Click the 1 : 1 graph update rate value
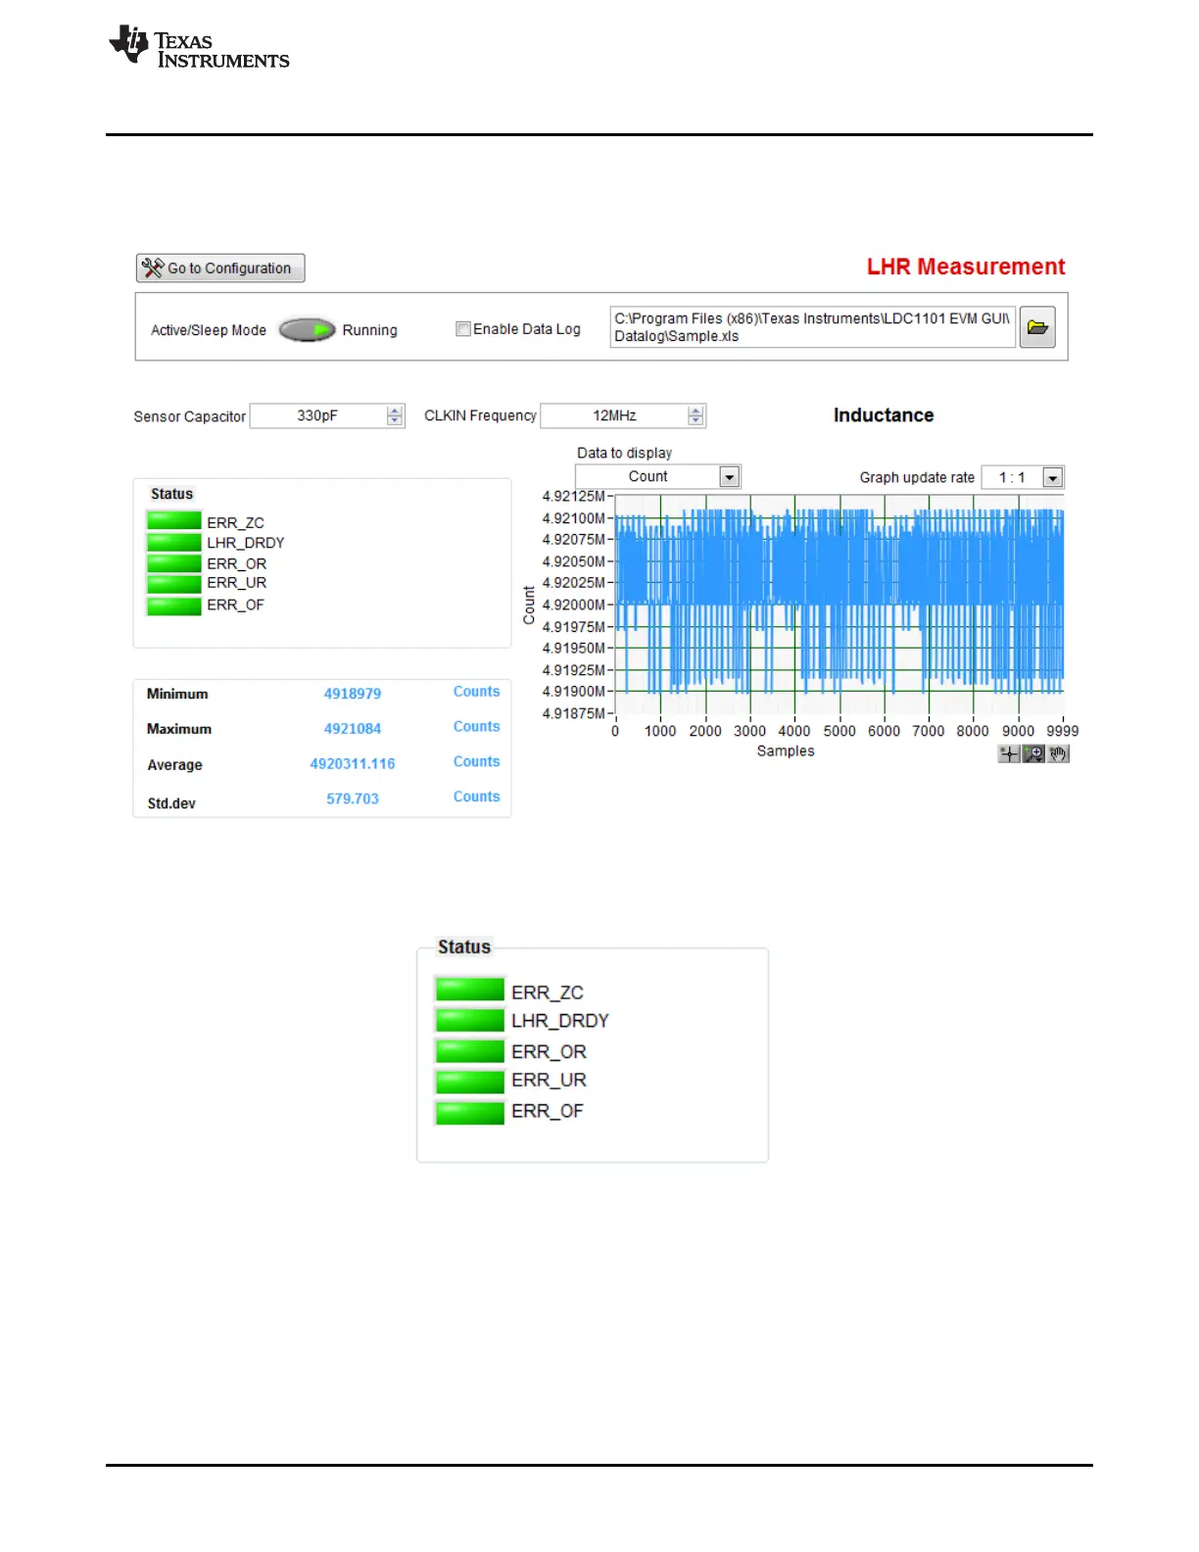This screenshot has height=1552, width=1199. pyautogui.click(x=1012, y=477)
